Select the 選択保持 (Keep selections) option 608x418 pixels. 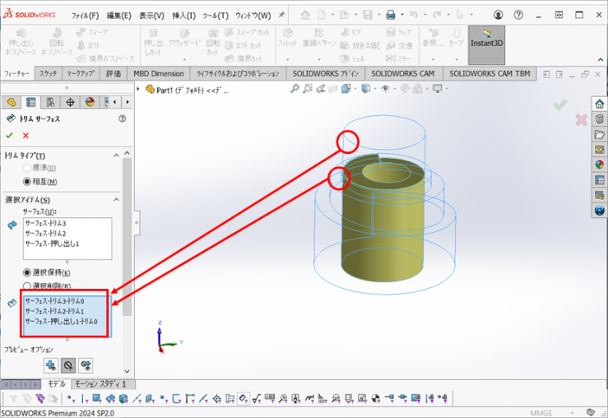point(27,272)
